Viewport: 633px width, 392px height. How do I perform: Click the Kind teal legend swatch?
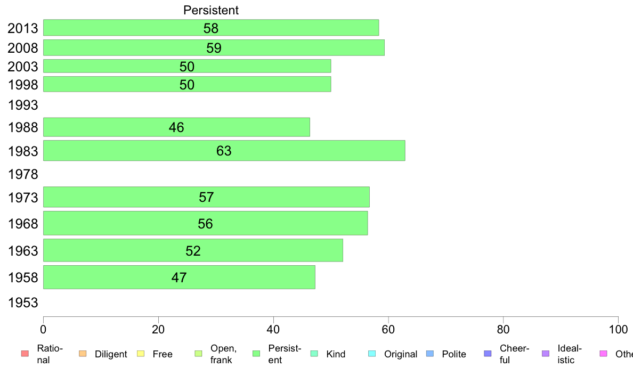click(x=314, y=354)
